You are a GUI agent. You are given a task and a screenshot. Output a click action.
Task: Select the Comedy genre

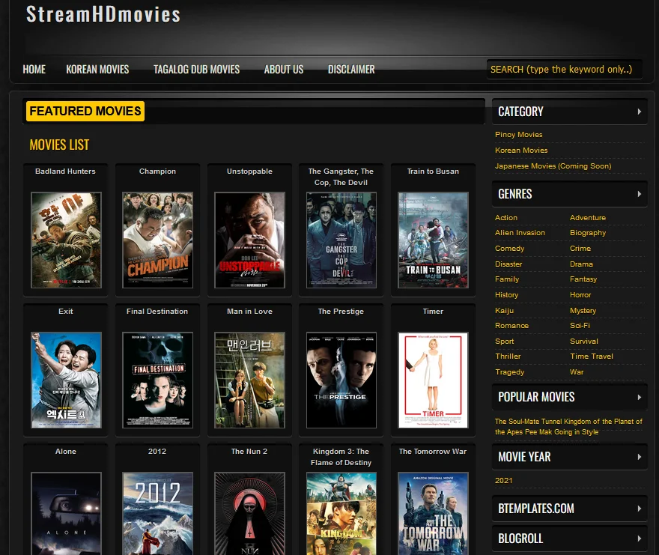[509, 249]
